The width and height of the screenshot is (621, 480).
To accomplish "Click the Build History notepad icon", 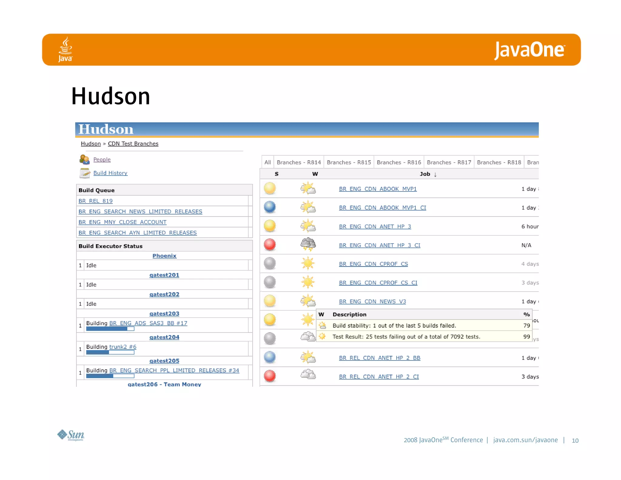I will (85, 173).
